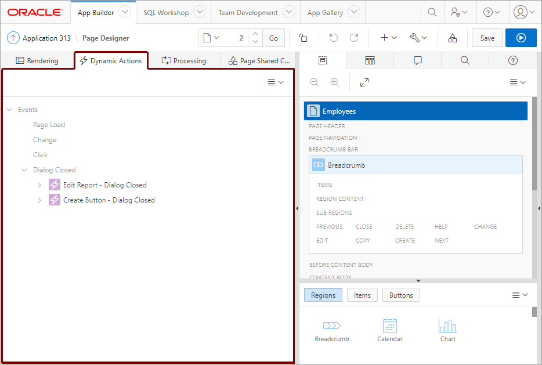542x365 pixels.
Task: Collapse the Events tree node
Action: 9,110
